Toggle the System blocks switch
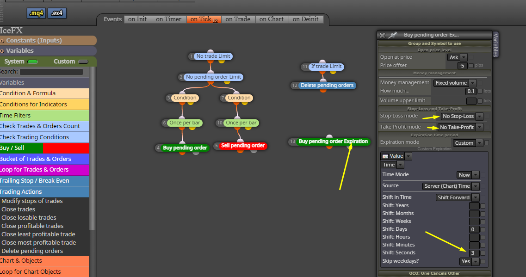Viewport: 526px width, 277px height. [32, 62]
